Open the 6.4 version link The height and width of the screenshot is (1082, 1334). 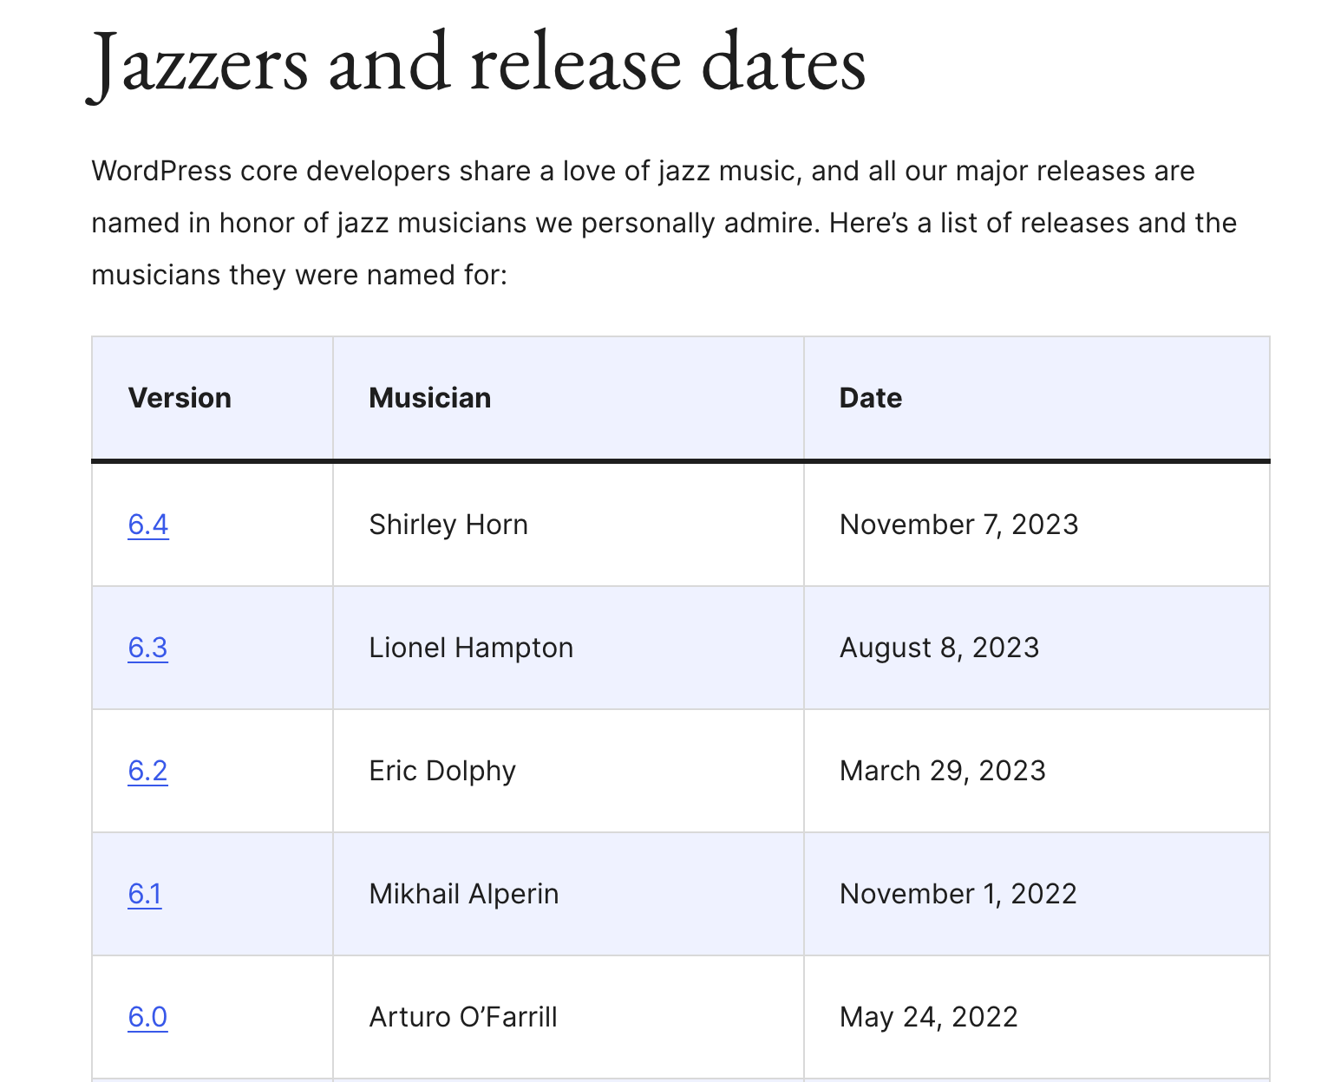coord(148,525)
